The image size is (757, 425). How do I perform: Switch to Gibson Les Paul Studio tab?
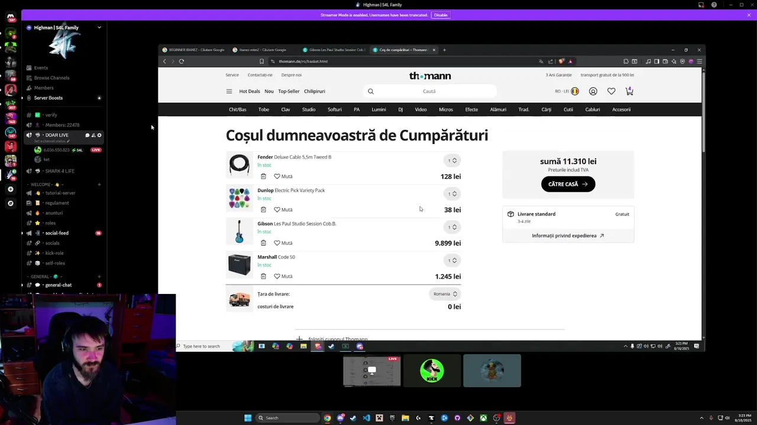point(334,50)
